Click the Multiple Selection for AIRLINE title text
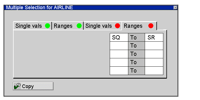 (39, 7)
